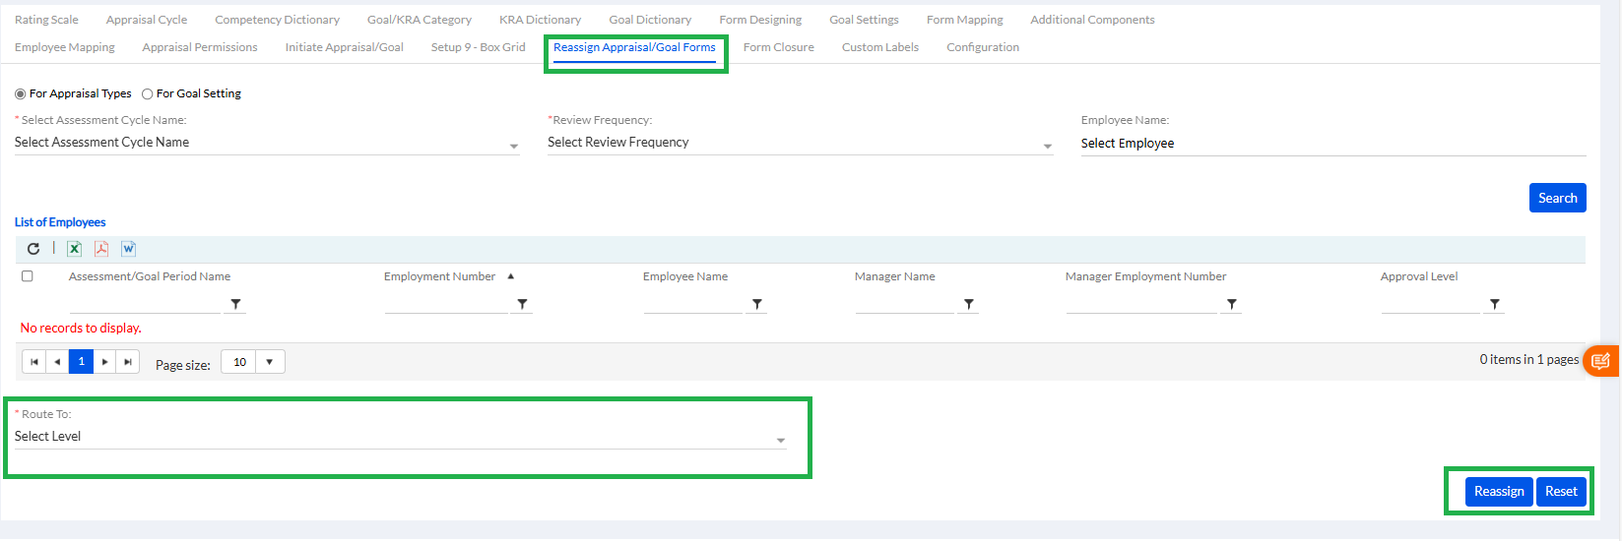Open the Appraisal Cycle tab

click(x=147, y=20)
